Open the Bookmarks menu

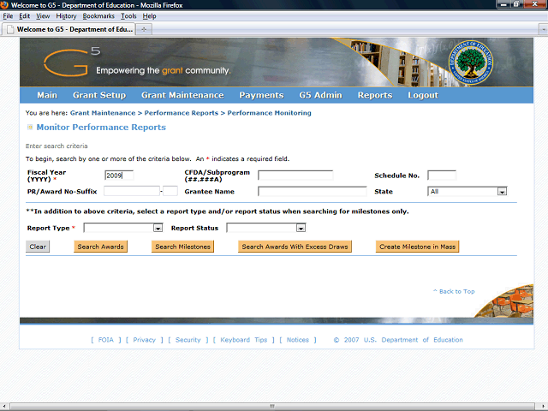(x=98, y=16)
